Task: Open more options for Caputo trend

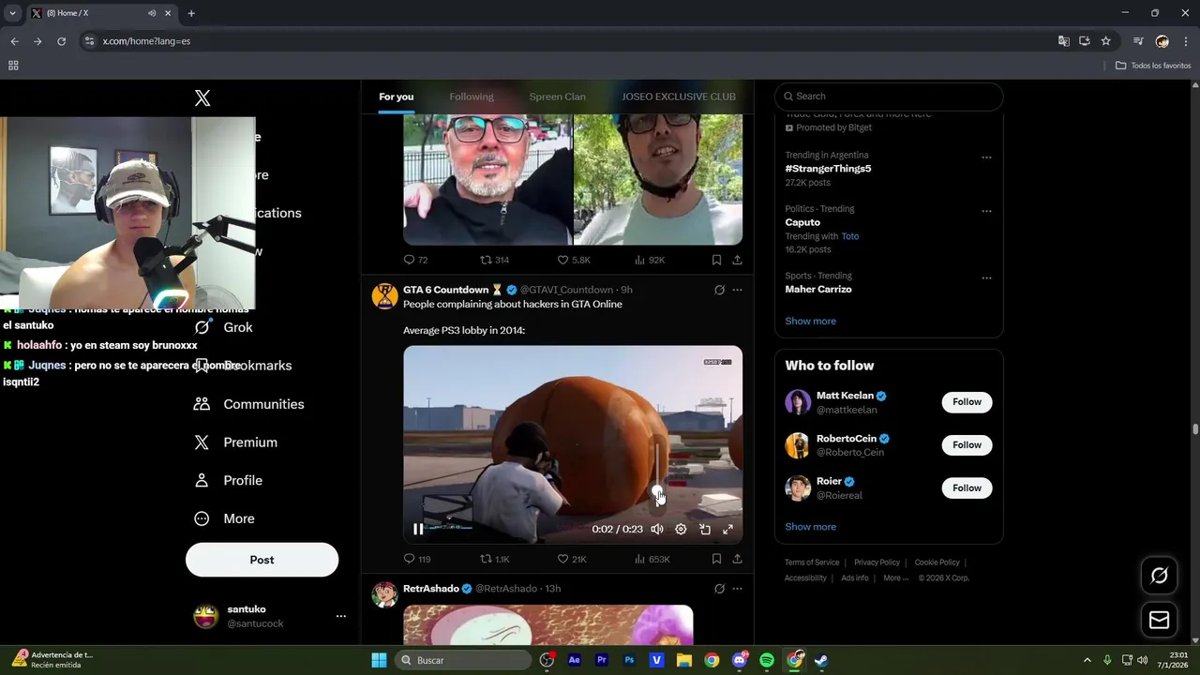Action: pos(986,212)
